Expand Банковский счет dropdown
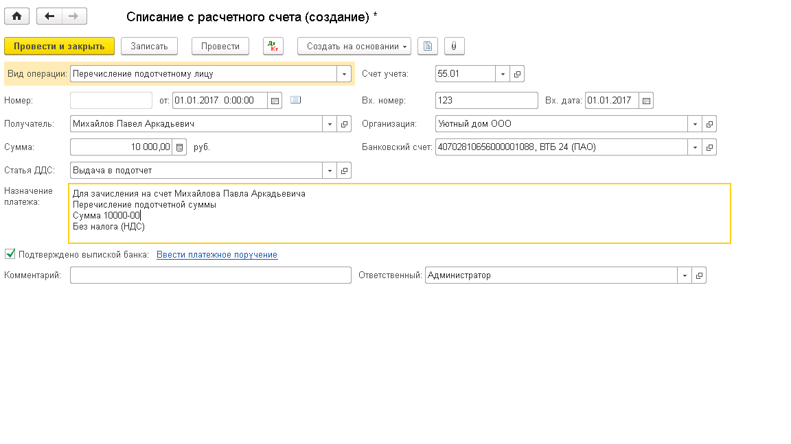791x444 pixels. 696,147
